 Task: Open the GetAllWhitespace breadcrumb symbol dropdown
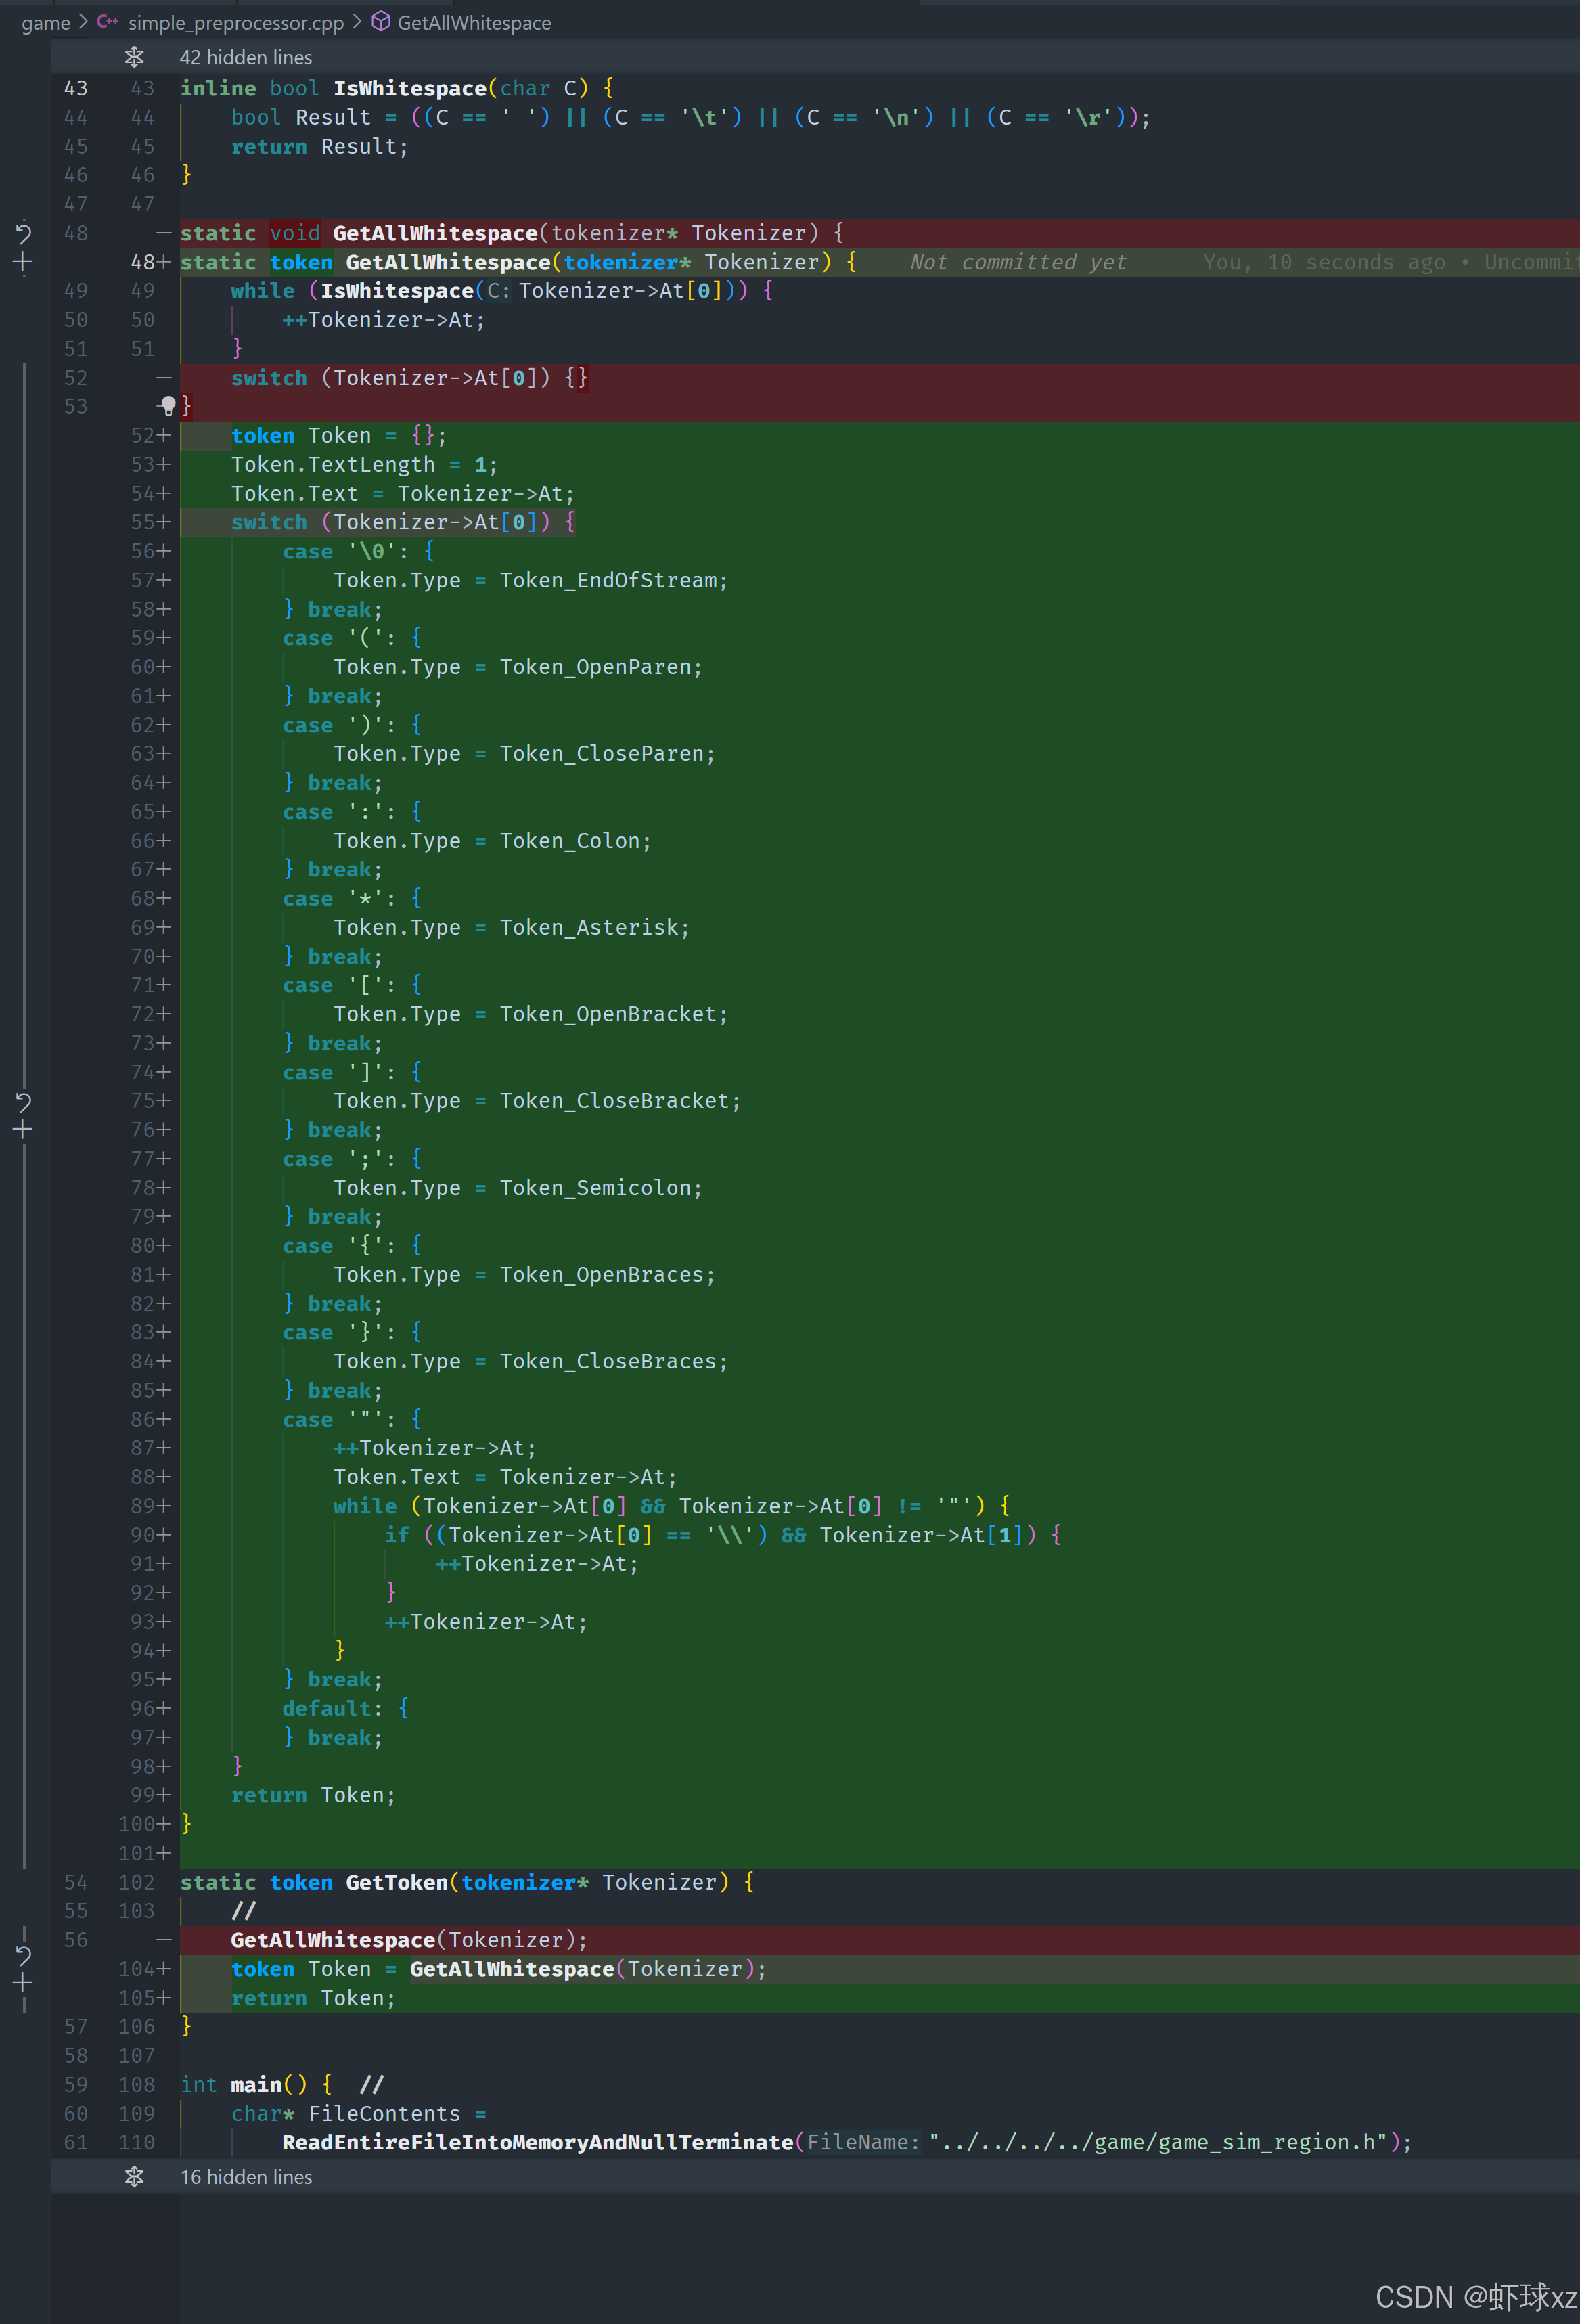[x=474, y=23]
